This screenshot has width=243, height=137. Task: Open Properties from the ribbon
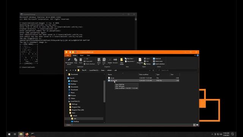(x=140, y=61)
